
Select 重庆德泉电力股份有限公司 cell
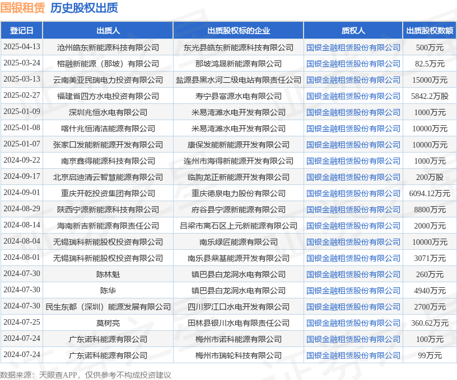click(239, 193)
